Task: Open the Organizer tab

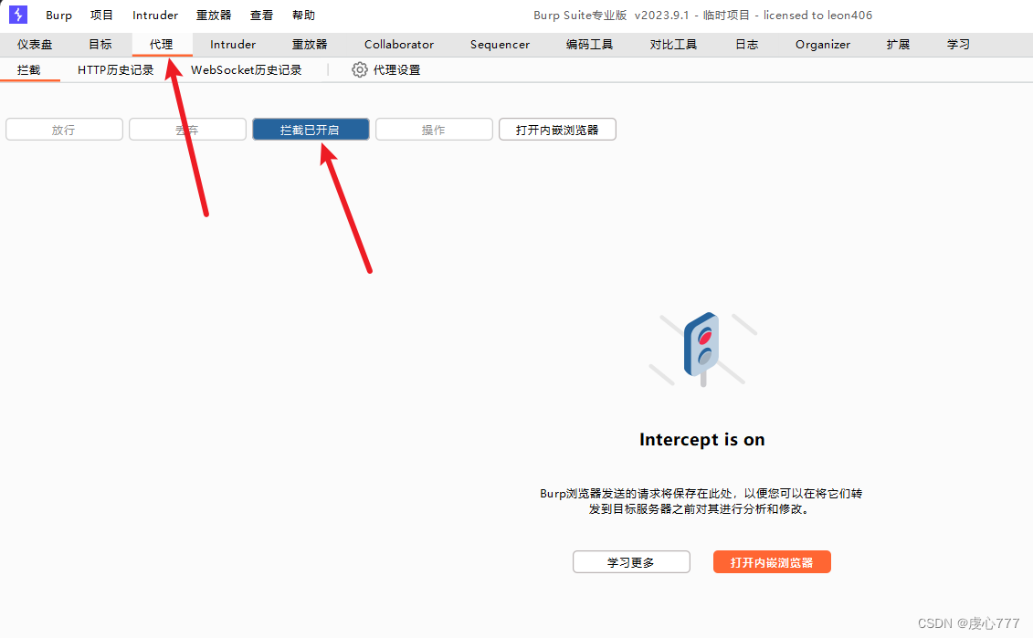Action: (821, 44)
